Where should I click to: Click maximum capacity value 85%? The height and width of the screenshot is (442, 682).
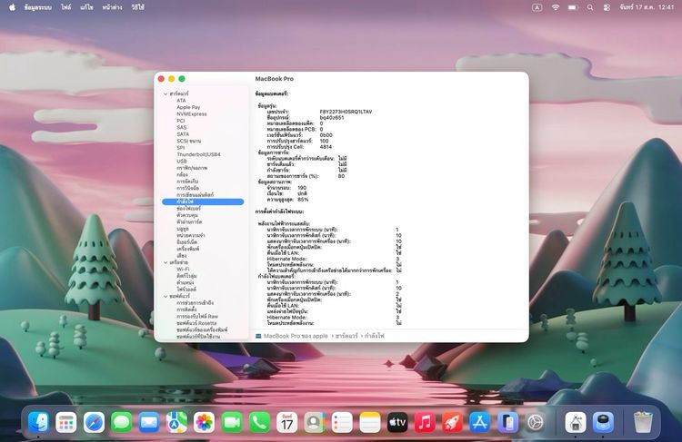coord(303,200)
